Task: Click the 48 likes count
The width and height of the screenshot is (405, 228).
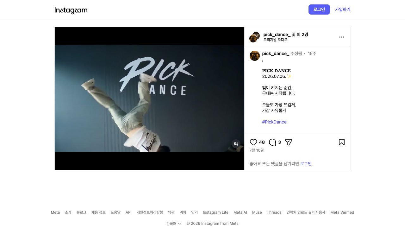Action: click(262, 142)
